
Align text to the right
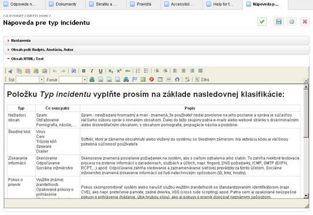tap(192, 71)
